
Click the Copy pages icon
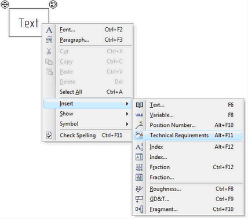49,61
